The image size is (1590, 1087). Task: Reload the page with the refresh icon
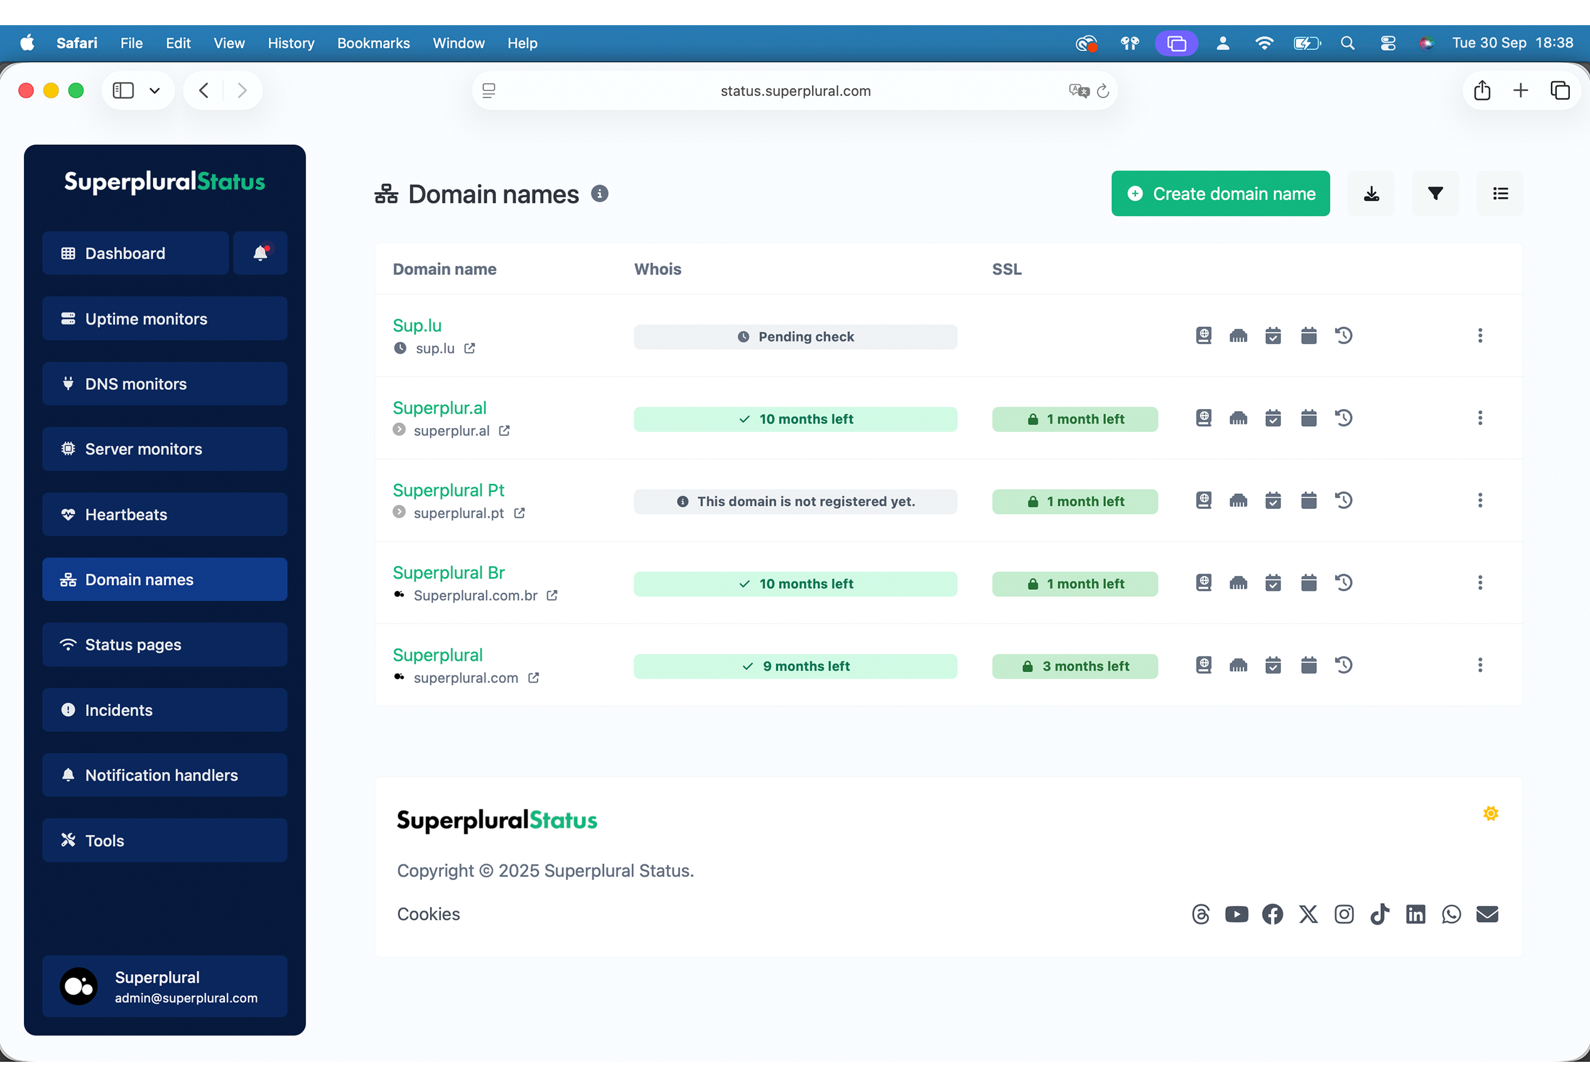click(1103, 91)
